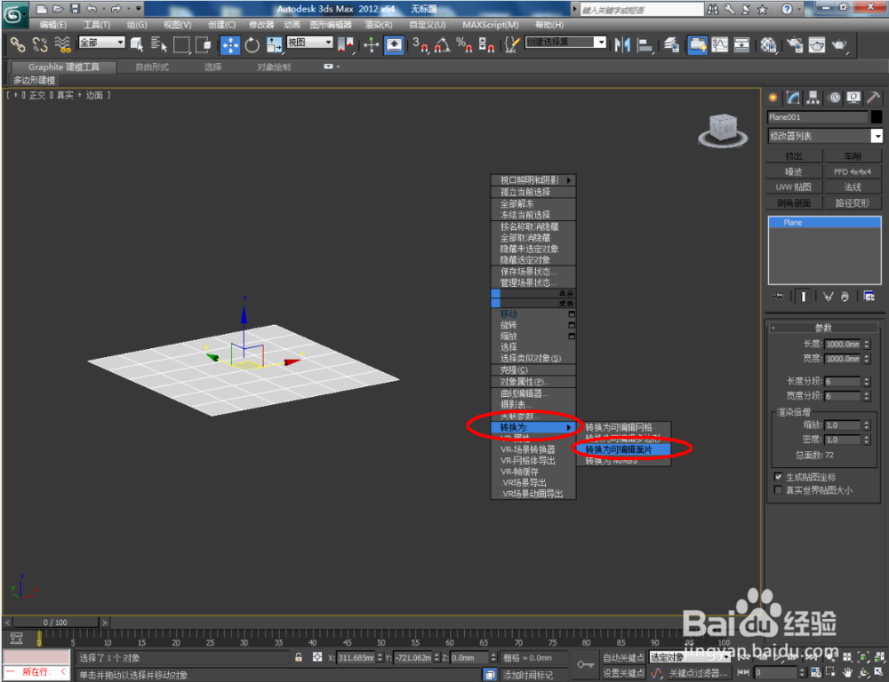Uncheck the generate mapping coordinates checkbox
The height and width of the screenshot is (682, 889).
click(x=779, y=477)
